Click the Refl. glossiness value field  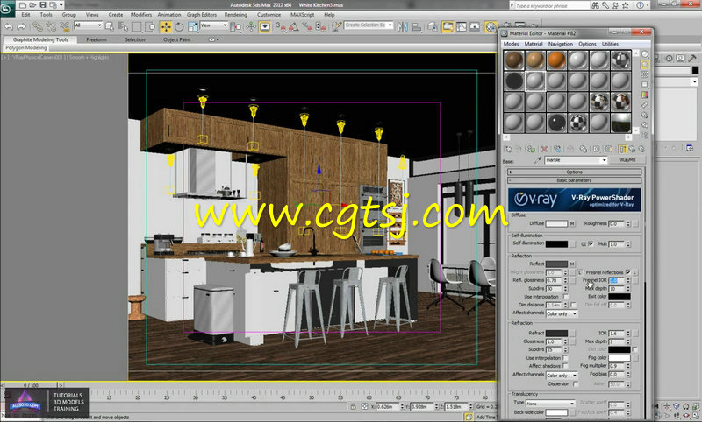click(554, 280)
